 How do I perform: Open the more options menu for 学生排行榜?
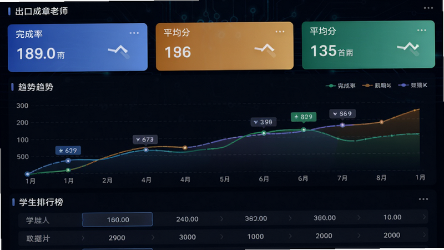coord(423,199)
